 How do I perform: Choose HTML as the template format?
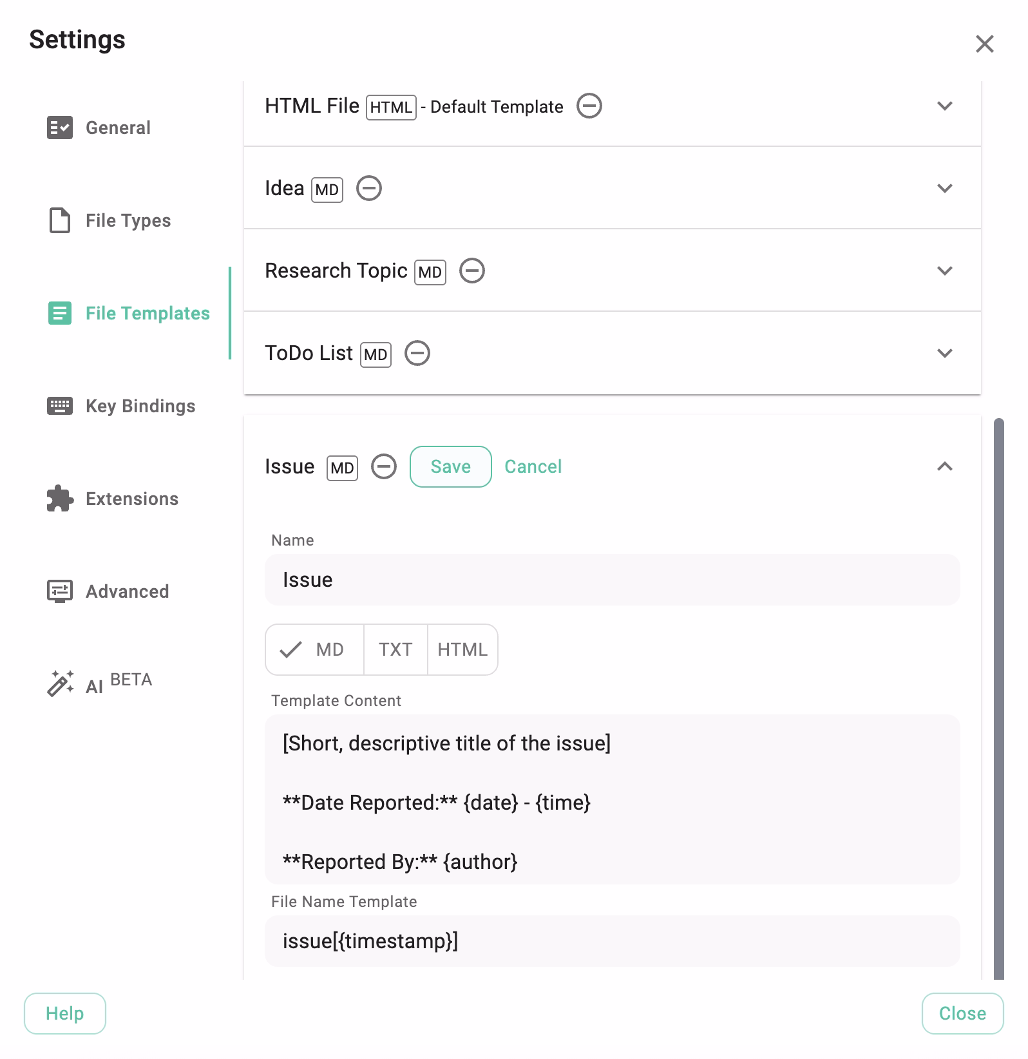(462, 649)
